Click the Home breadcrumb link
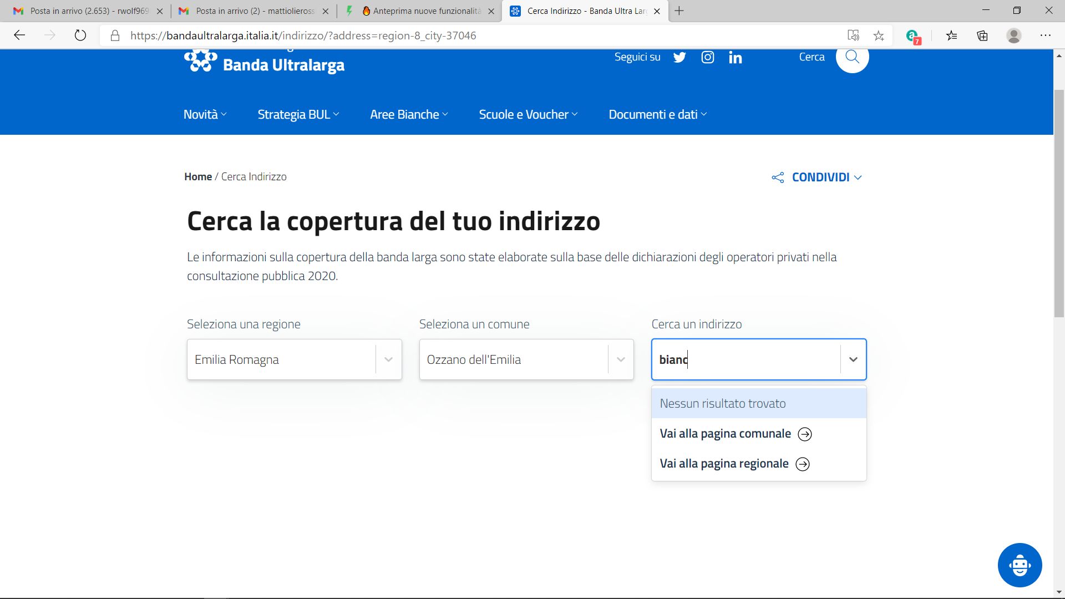 [x=198, y=176]
